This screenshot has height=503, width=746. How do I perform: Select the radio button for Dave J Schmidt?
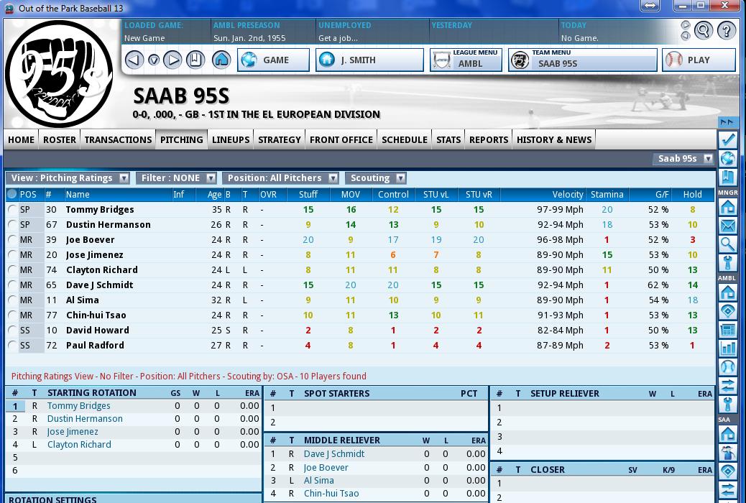pyautogui.click(x=12, y=285)
